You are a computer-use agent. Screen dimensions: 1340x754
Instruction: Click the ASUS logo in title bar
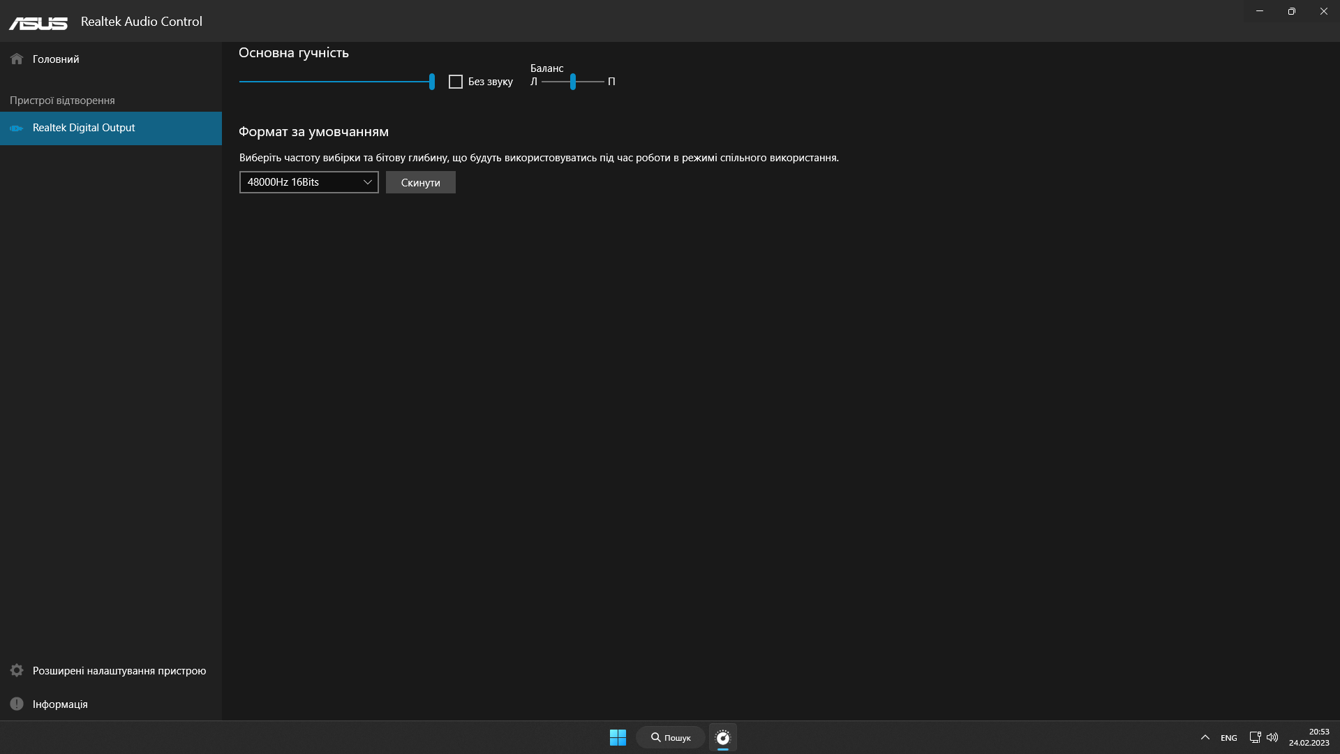(38, 23)
